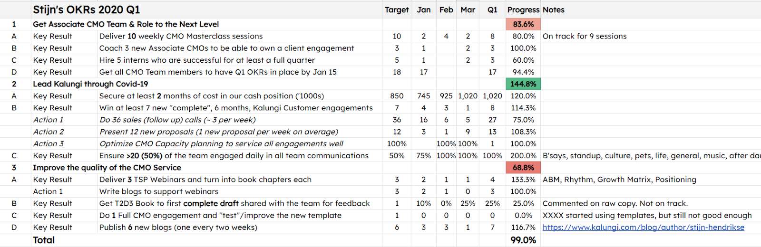Image resolution: width=761 pixels, height=247 pixels.
Task: Click "Get Associate CMO Team & Role" objective cell
Action: click(126, 24)
